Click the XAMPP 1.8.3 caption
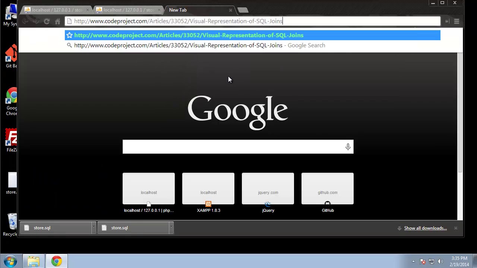This screenshot has height=268, width=477. (x=208, y=210)
